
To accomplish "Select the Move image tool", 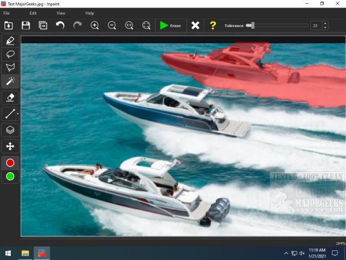I will point(10,146).
